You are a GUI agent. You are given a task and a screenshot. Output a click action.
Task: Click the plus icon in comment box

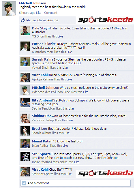pos(24,183)
